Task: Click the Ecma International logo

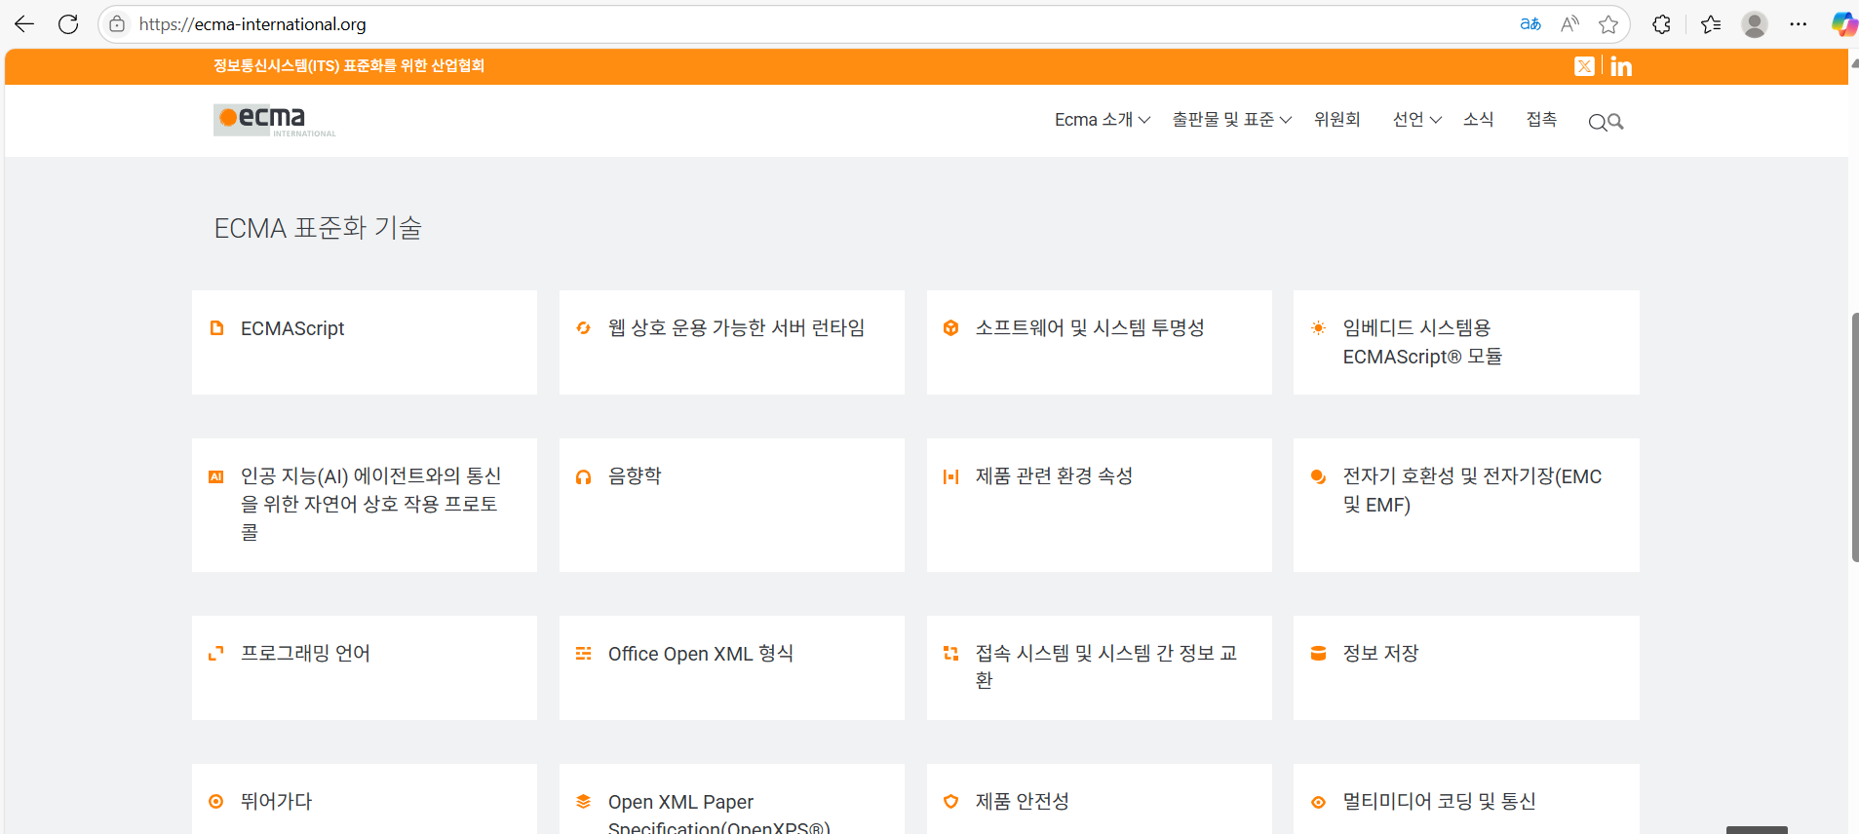Action: tap(274, 121)
